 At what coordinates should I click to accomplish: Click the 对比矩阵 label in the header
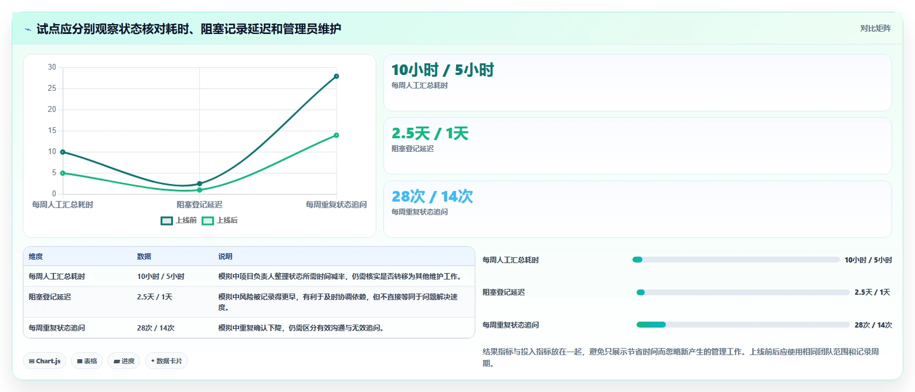(876, 28)
